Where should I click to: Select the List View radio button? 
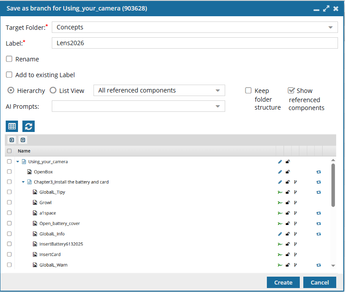pyautogui.click(x=53, y=90)
